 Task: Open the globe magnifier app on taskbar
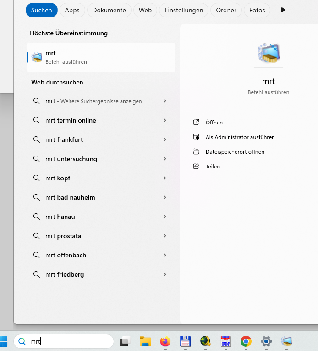coord(206,341)
